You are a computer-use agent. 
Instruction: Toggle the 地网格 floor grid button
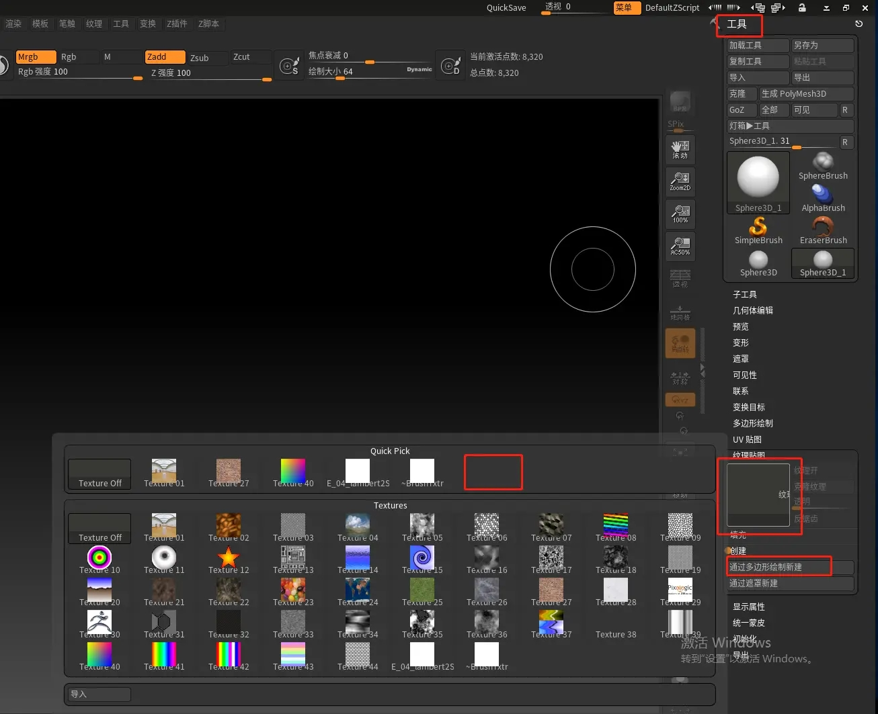pos(680,312)
